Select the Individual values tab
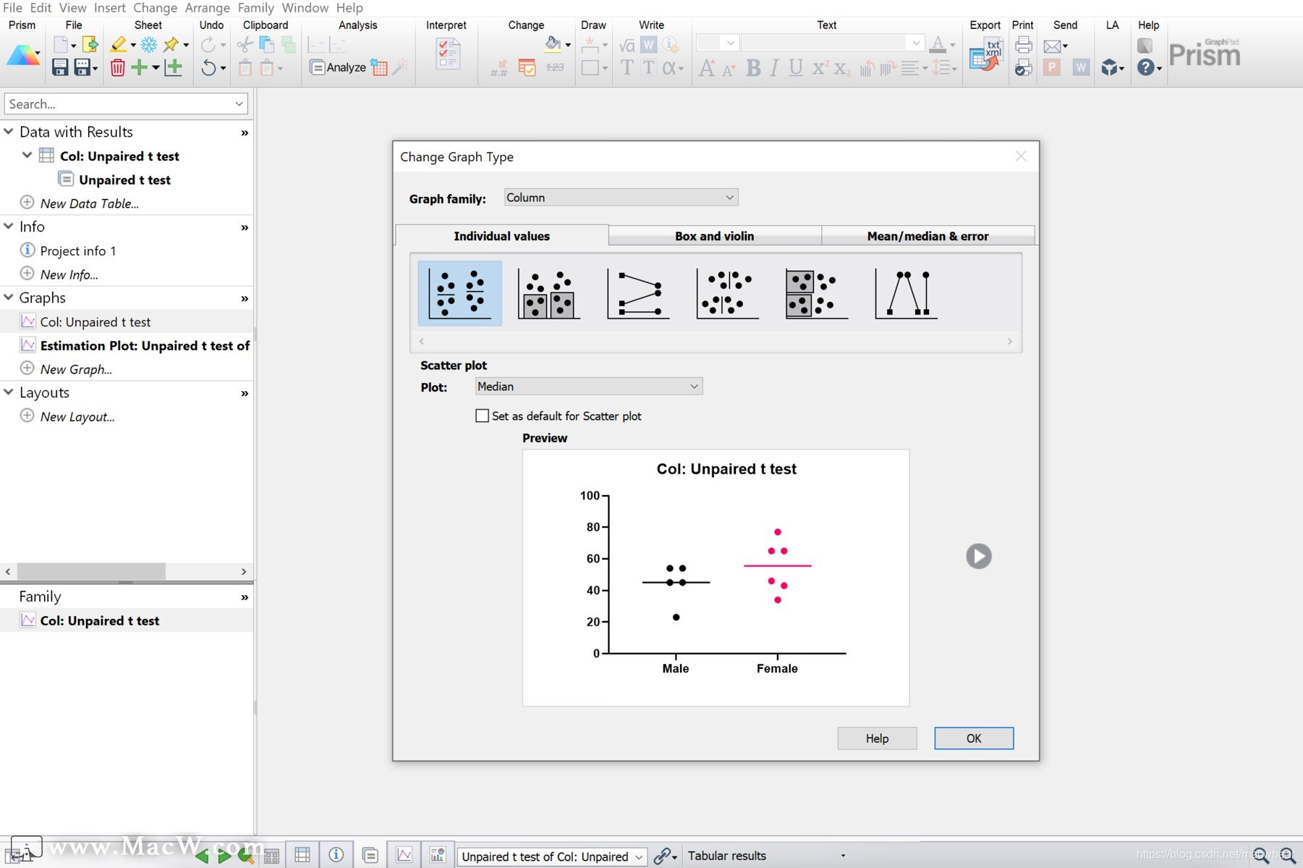 [x=501, y=236]
